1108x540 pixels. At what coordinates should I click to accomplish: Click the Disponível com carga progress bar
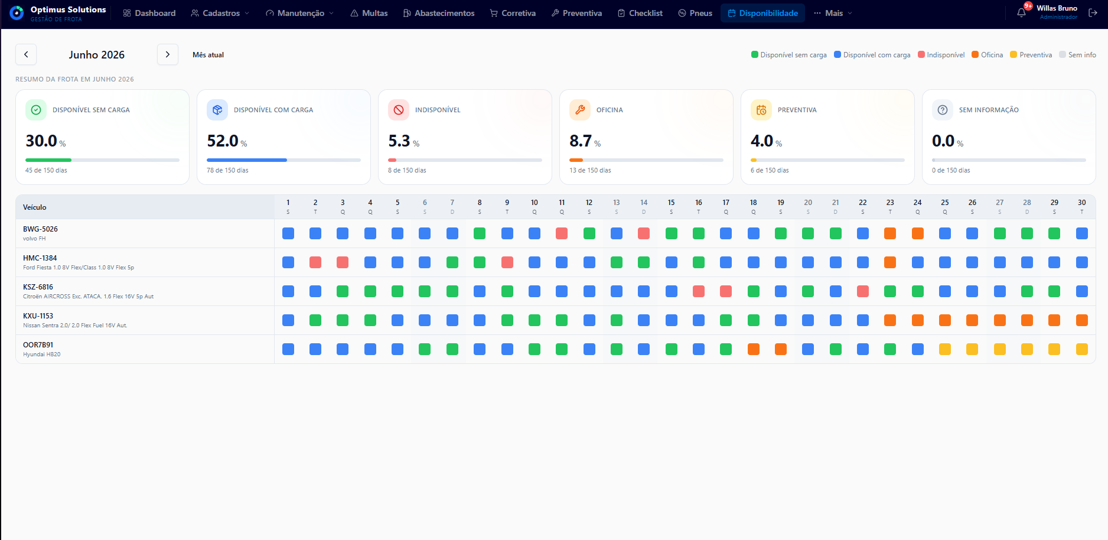pyautogui.click(x=283, y=160)
